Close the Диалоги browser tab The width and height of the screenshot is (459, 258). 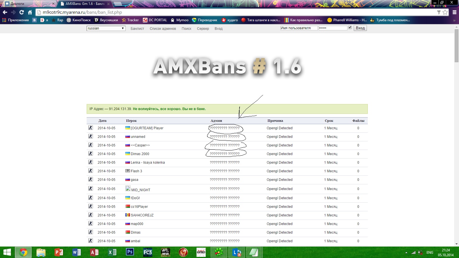tap(53, 4)
